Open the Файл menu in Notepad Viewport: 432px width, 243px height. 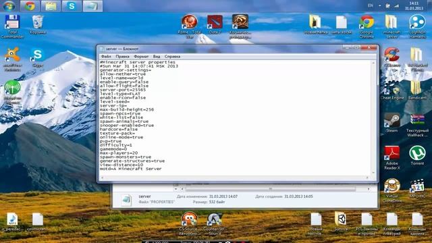coord(106,56)
